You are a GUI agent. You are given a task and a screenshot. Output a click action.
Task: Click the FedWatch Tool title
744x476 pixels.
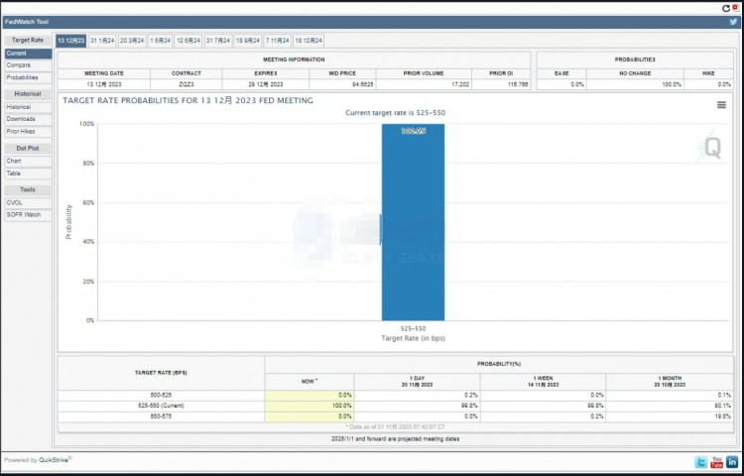[27, 22]
